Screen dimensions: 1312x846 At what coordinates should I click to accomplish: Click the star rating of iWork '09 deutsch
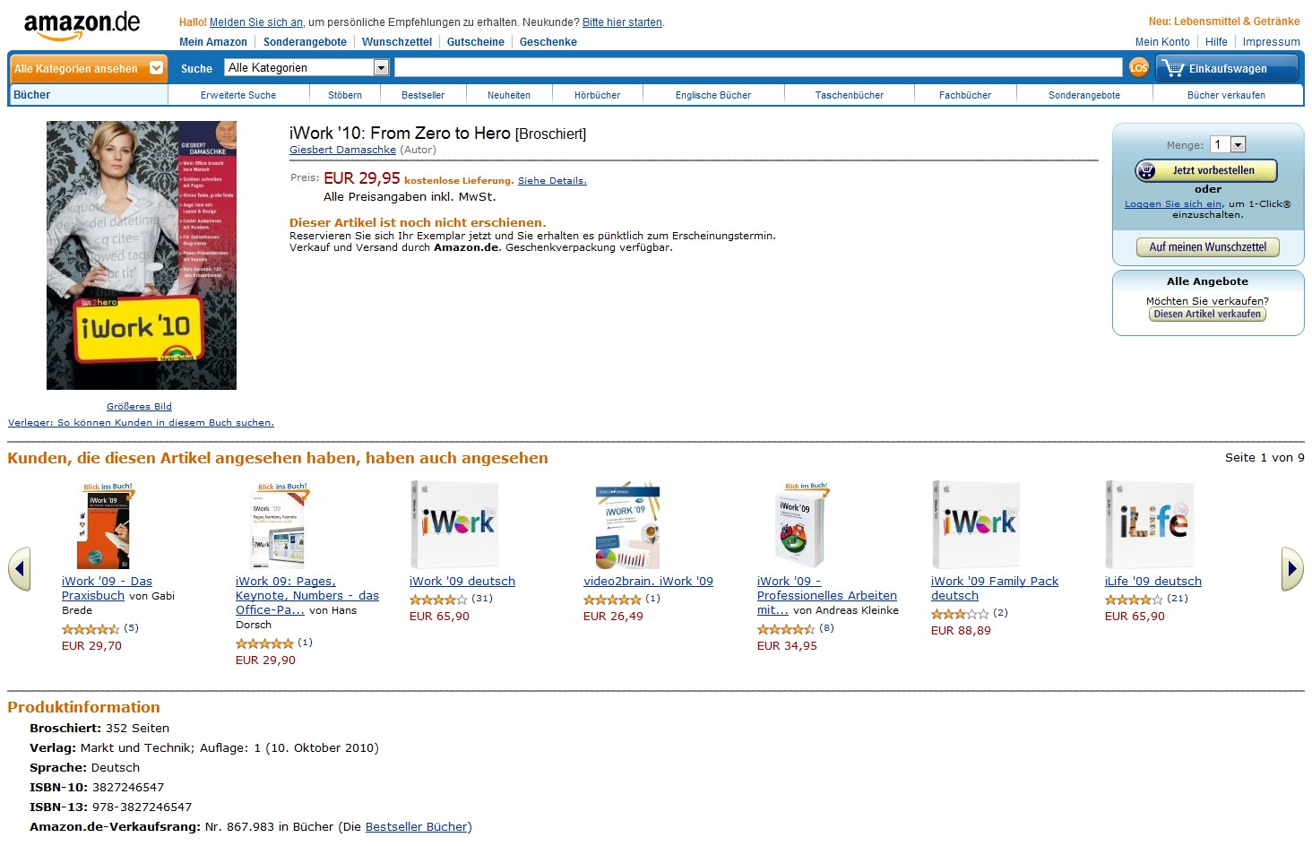point(438,599)
